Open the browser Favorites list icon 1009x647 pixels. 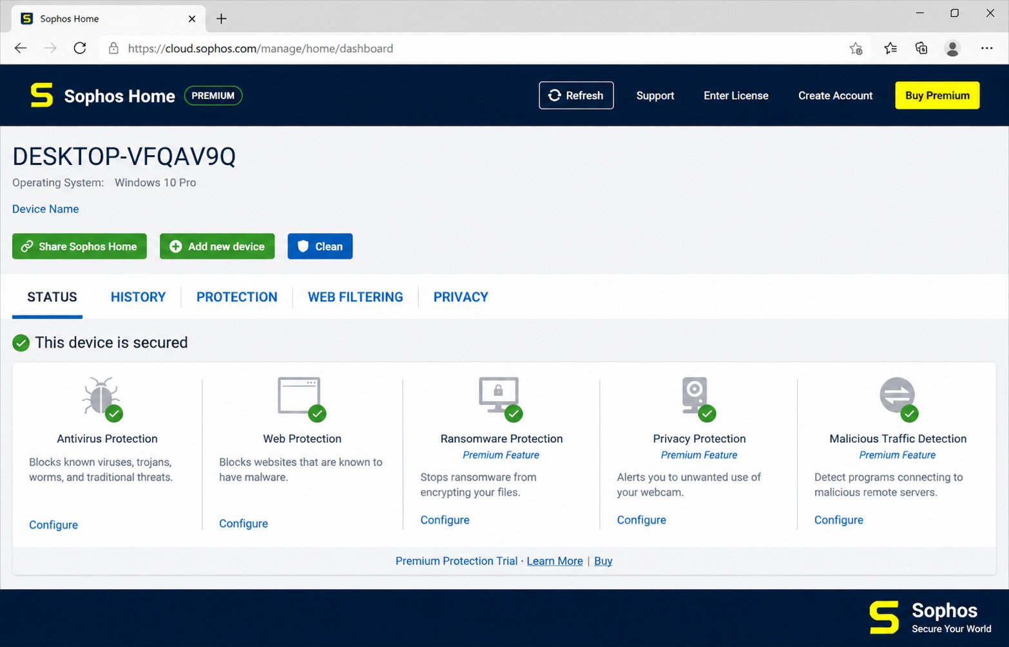click(890, 48)
